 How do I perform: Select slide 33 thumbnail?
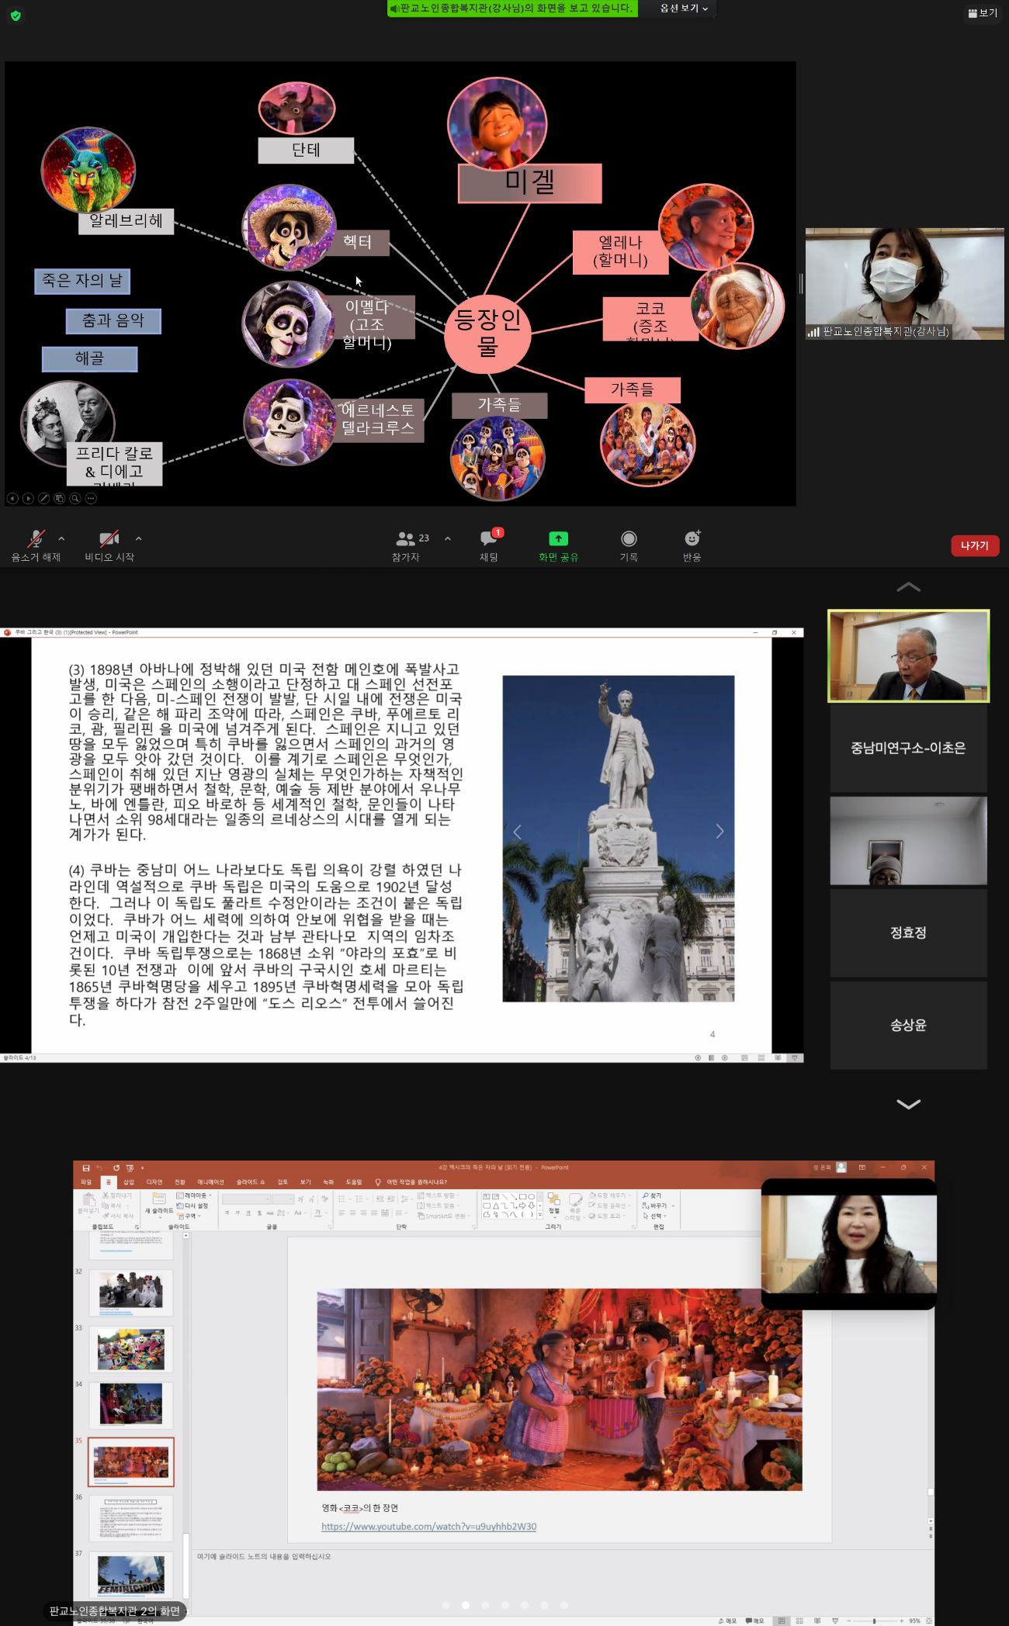click(131, 1348)
